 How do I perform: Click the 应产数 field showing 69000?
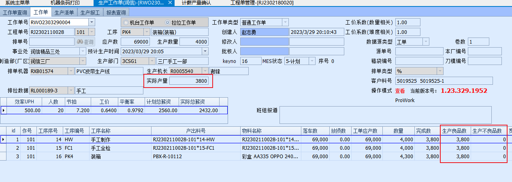tap(135, 42)
